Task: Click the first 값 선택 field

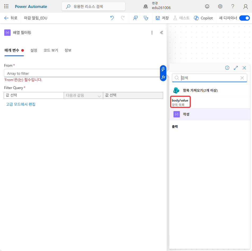Action: [x=34, y=95]
